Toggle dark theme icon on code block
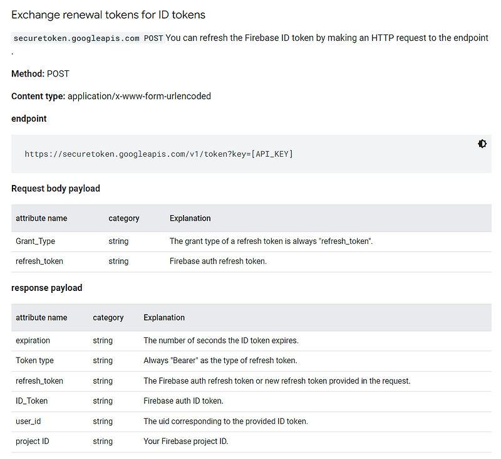Image resolution: width=501 pixels, height=459 pixels. coord(482,144)
